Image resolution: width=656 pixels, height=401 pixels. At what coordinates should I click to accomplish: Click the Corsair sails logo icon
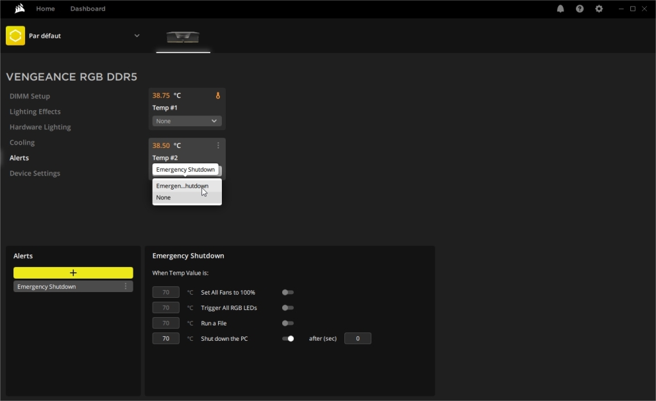coord(19,8)
